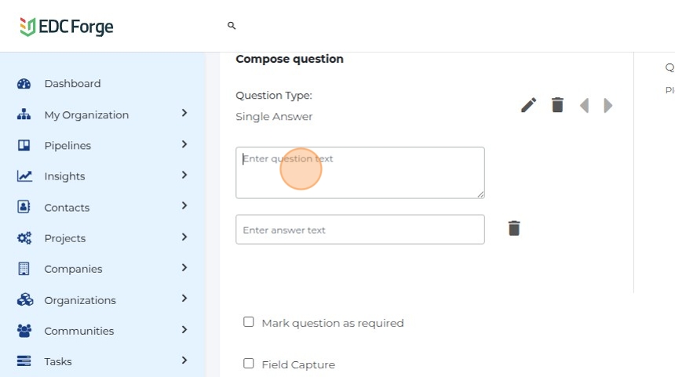
Task: Toggle the Field Capture checkbox
Action: point(249,364)
